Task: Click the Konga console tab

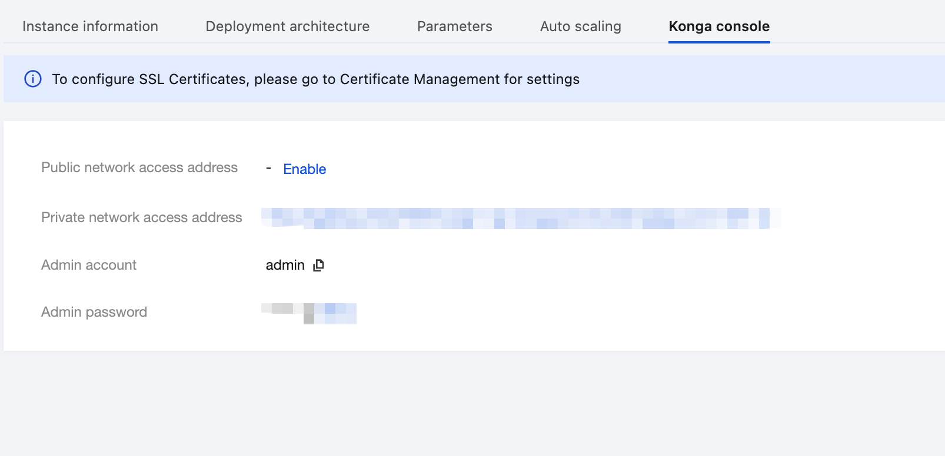Action: point(719,26)
